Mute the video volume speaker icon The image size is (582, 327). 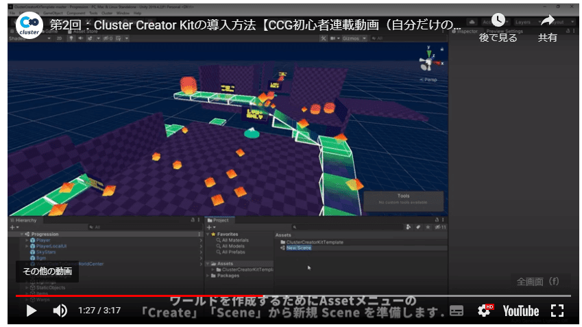pyautogui.click(x=60, y=311)
